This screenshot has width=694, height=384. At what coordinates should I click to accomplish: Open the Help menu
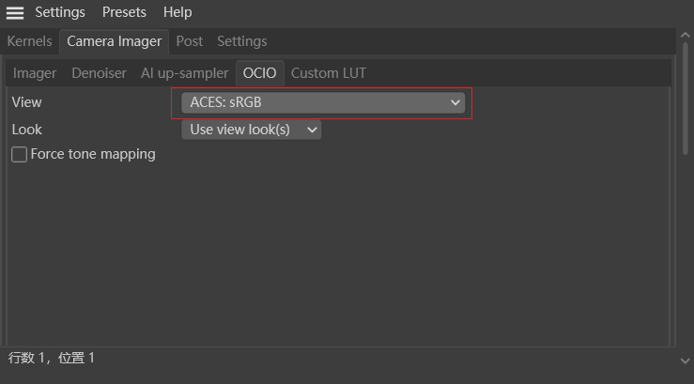click(x=177, y=12)
